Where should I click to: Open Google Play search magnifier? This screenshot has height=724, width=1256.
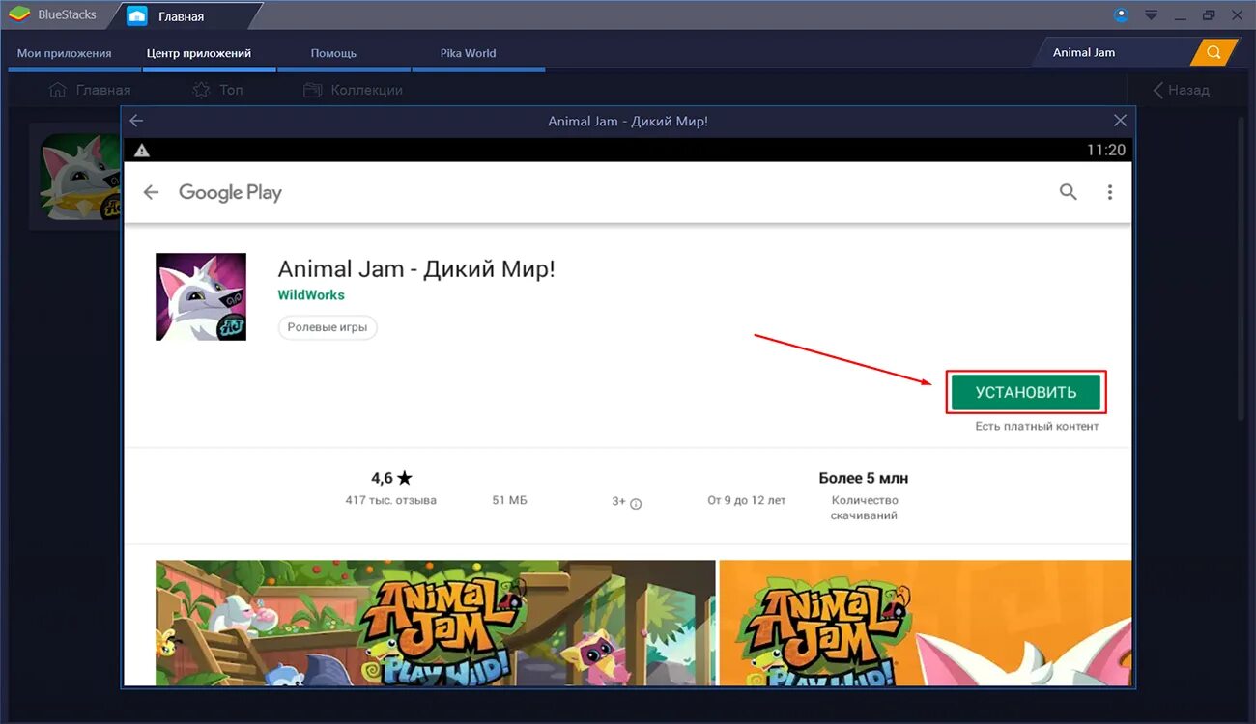(x=1068, y=192)
